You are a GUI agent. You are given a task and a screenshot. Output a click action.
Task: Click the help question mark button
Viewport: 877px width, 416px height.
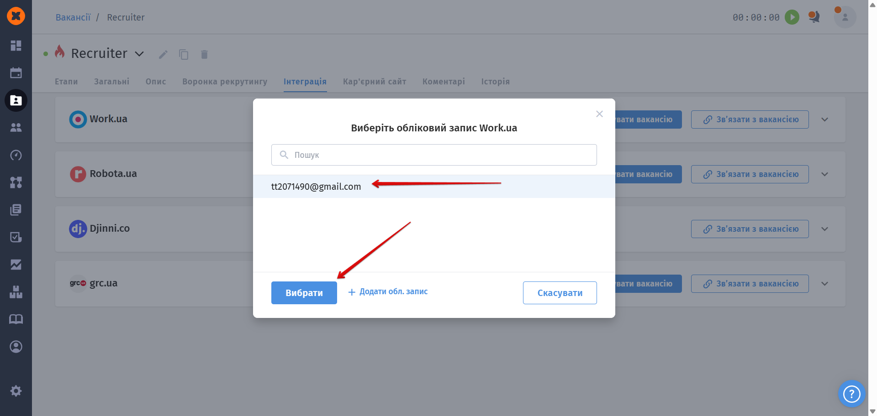tap(851, 394)
